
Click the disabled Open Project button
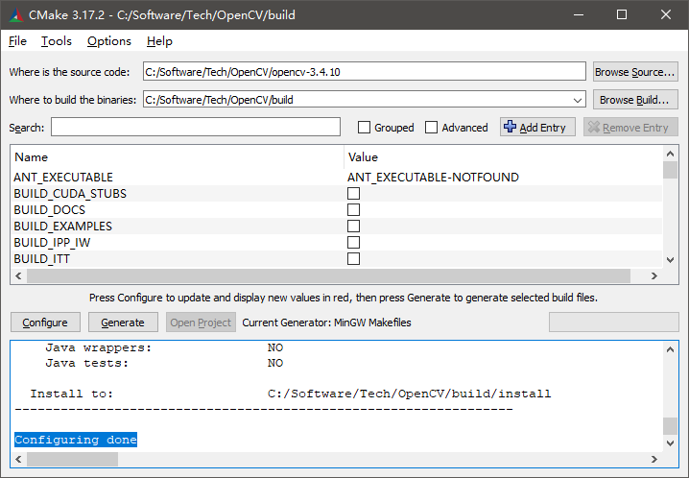pos(201,323)
